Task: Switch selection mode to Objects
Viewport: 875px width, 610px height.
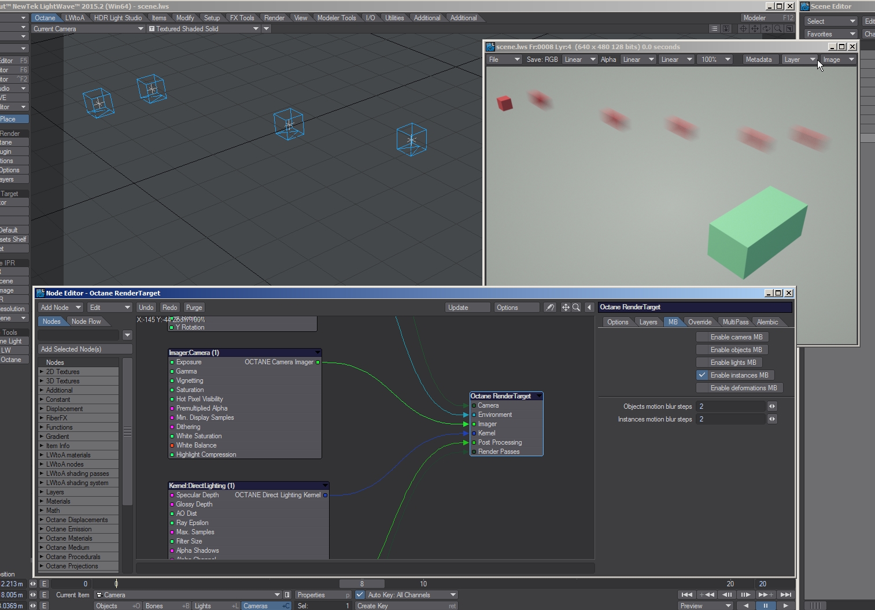Action: (117, 606)
